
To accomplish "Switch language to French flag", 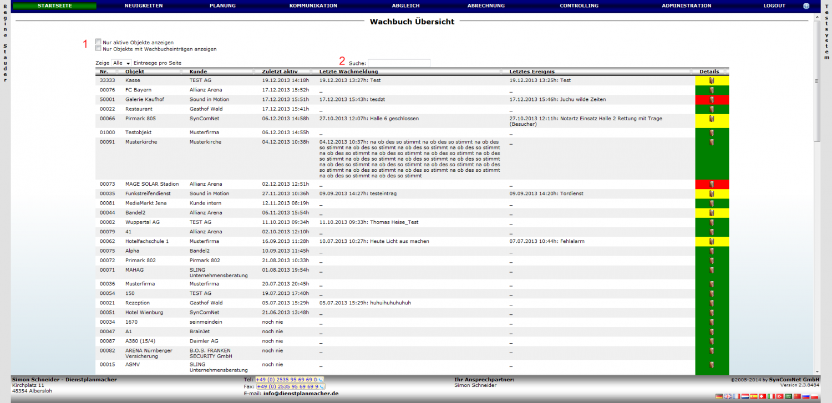I will (737, 396).
